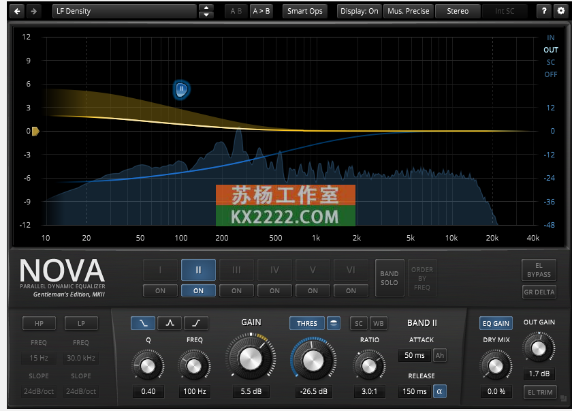572x411 pixels.
Task: Toggle the EQ GAIN button
Action: coord(496,323)
